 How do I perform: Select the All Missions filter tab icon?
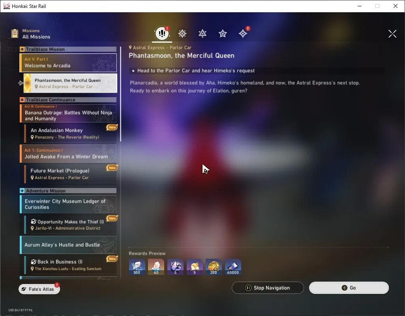pos(162,33)
